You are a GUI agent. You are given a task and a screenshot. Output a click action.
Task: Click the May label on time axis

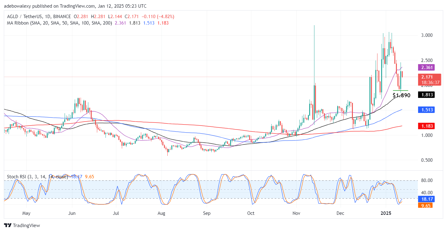[26, 213]
